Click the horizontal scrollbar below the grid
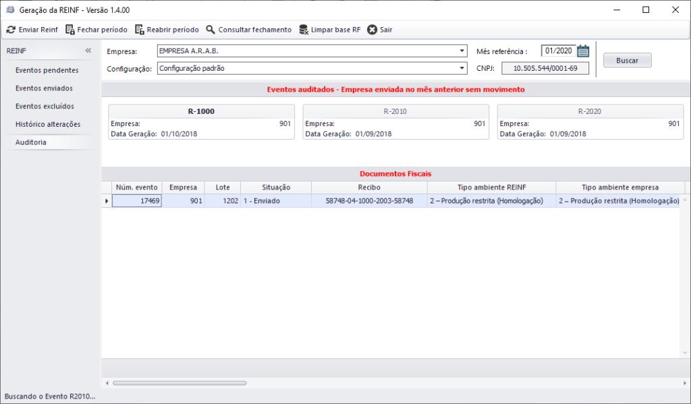Screen dimensions: 691x404 (x=179, y=382)
